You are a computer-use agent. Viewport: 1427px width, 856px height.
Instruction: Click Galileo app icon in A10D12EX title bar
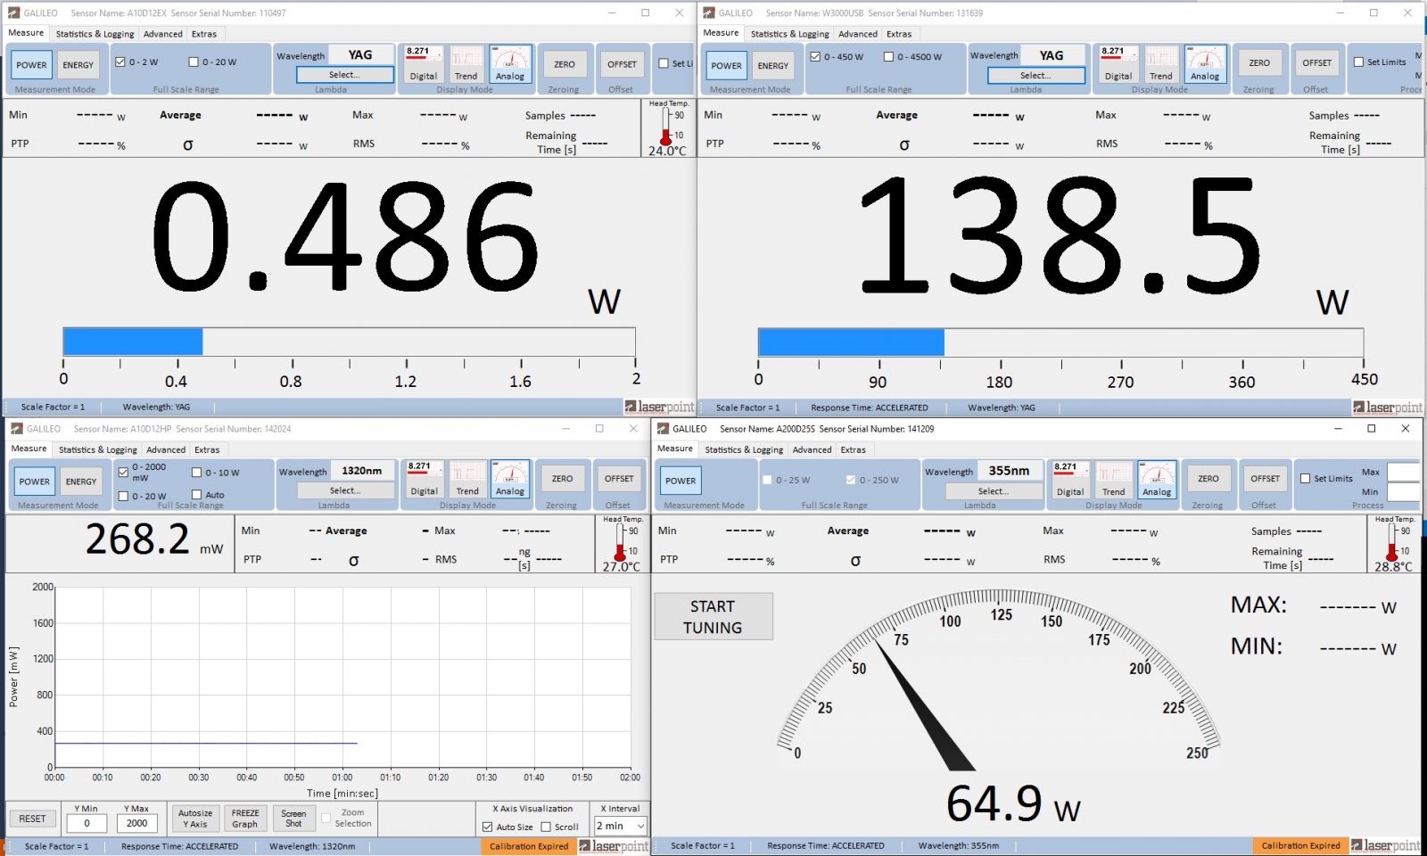[14, 12]
